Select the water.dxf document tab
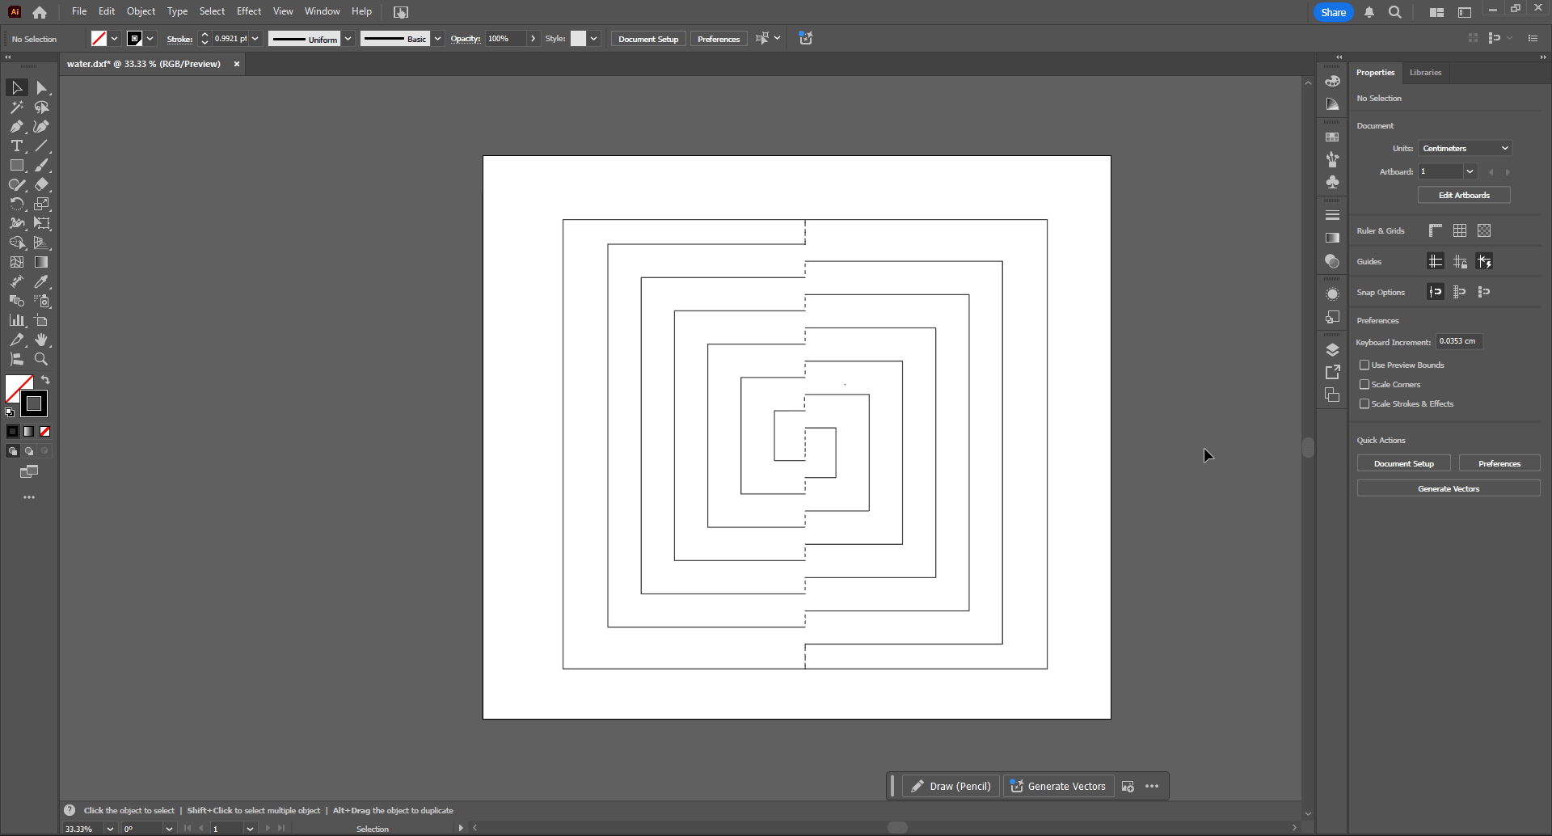The image size is (1552, 836). [x=144, y=64]
